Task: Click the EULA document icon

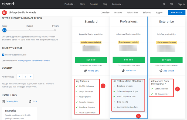Action: (30, 101)
